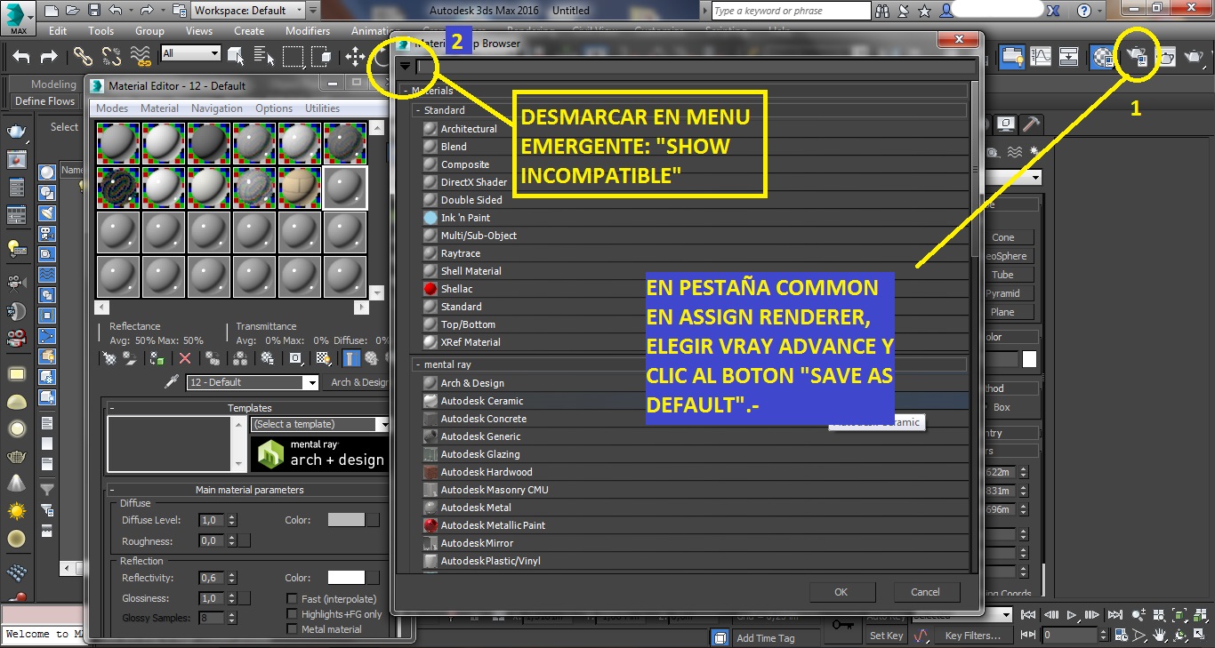Click the Unlink Selection tool
The image size is (1215, 648).
click(x=111, y=56)
